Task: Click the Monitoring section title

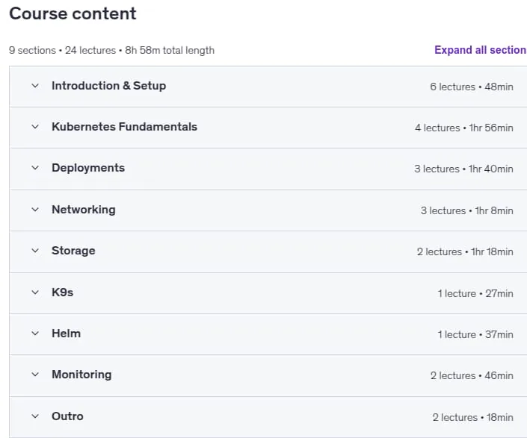Action: tap(81, 375)
